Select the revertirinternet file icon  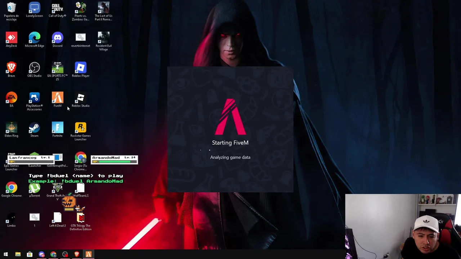[x=80, y=40]
